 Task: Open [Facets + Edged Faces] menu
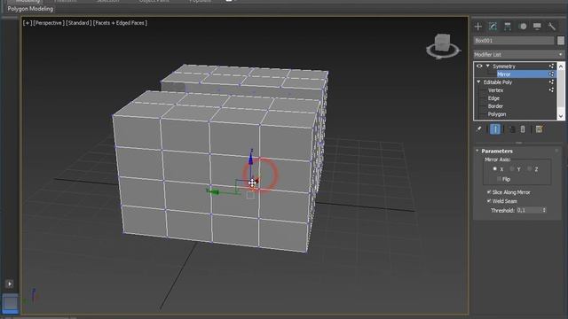(121, 23)
